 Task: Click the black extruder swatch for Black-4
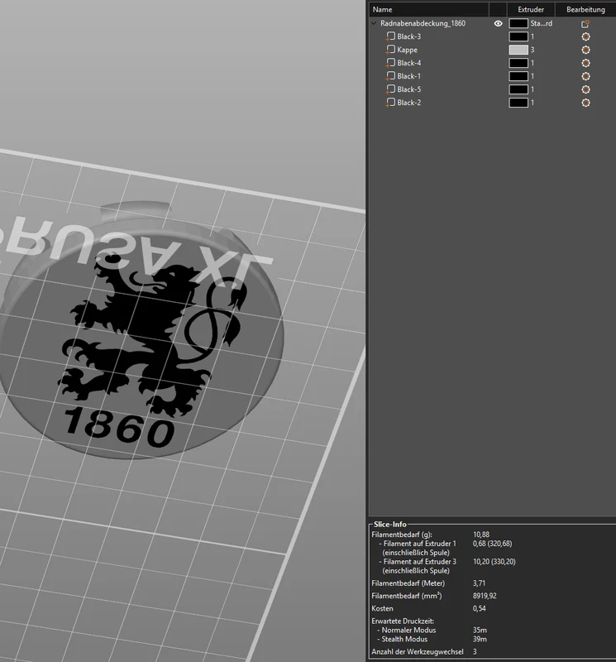point(518,63)
